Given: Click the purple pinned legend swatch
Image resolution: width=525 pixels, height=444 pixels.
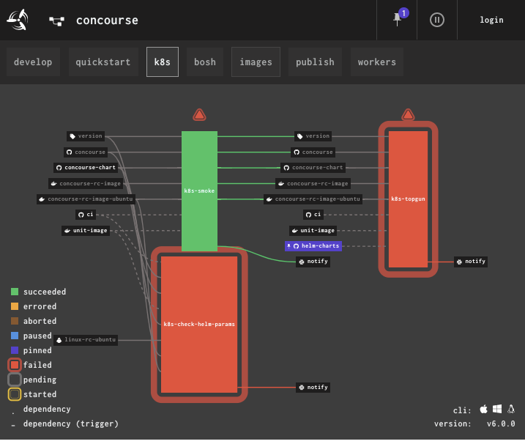Looking at the screenshot, I should point(15,350).
